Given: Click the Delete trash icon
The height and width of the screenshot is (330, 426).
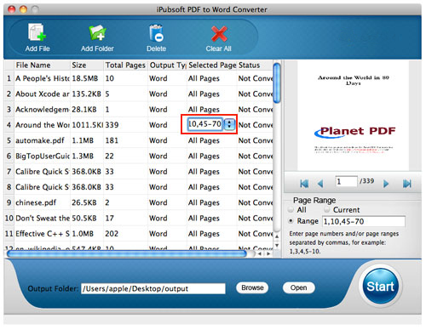Looking at the screenshot, I should coord(156,33).
